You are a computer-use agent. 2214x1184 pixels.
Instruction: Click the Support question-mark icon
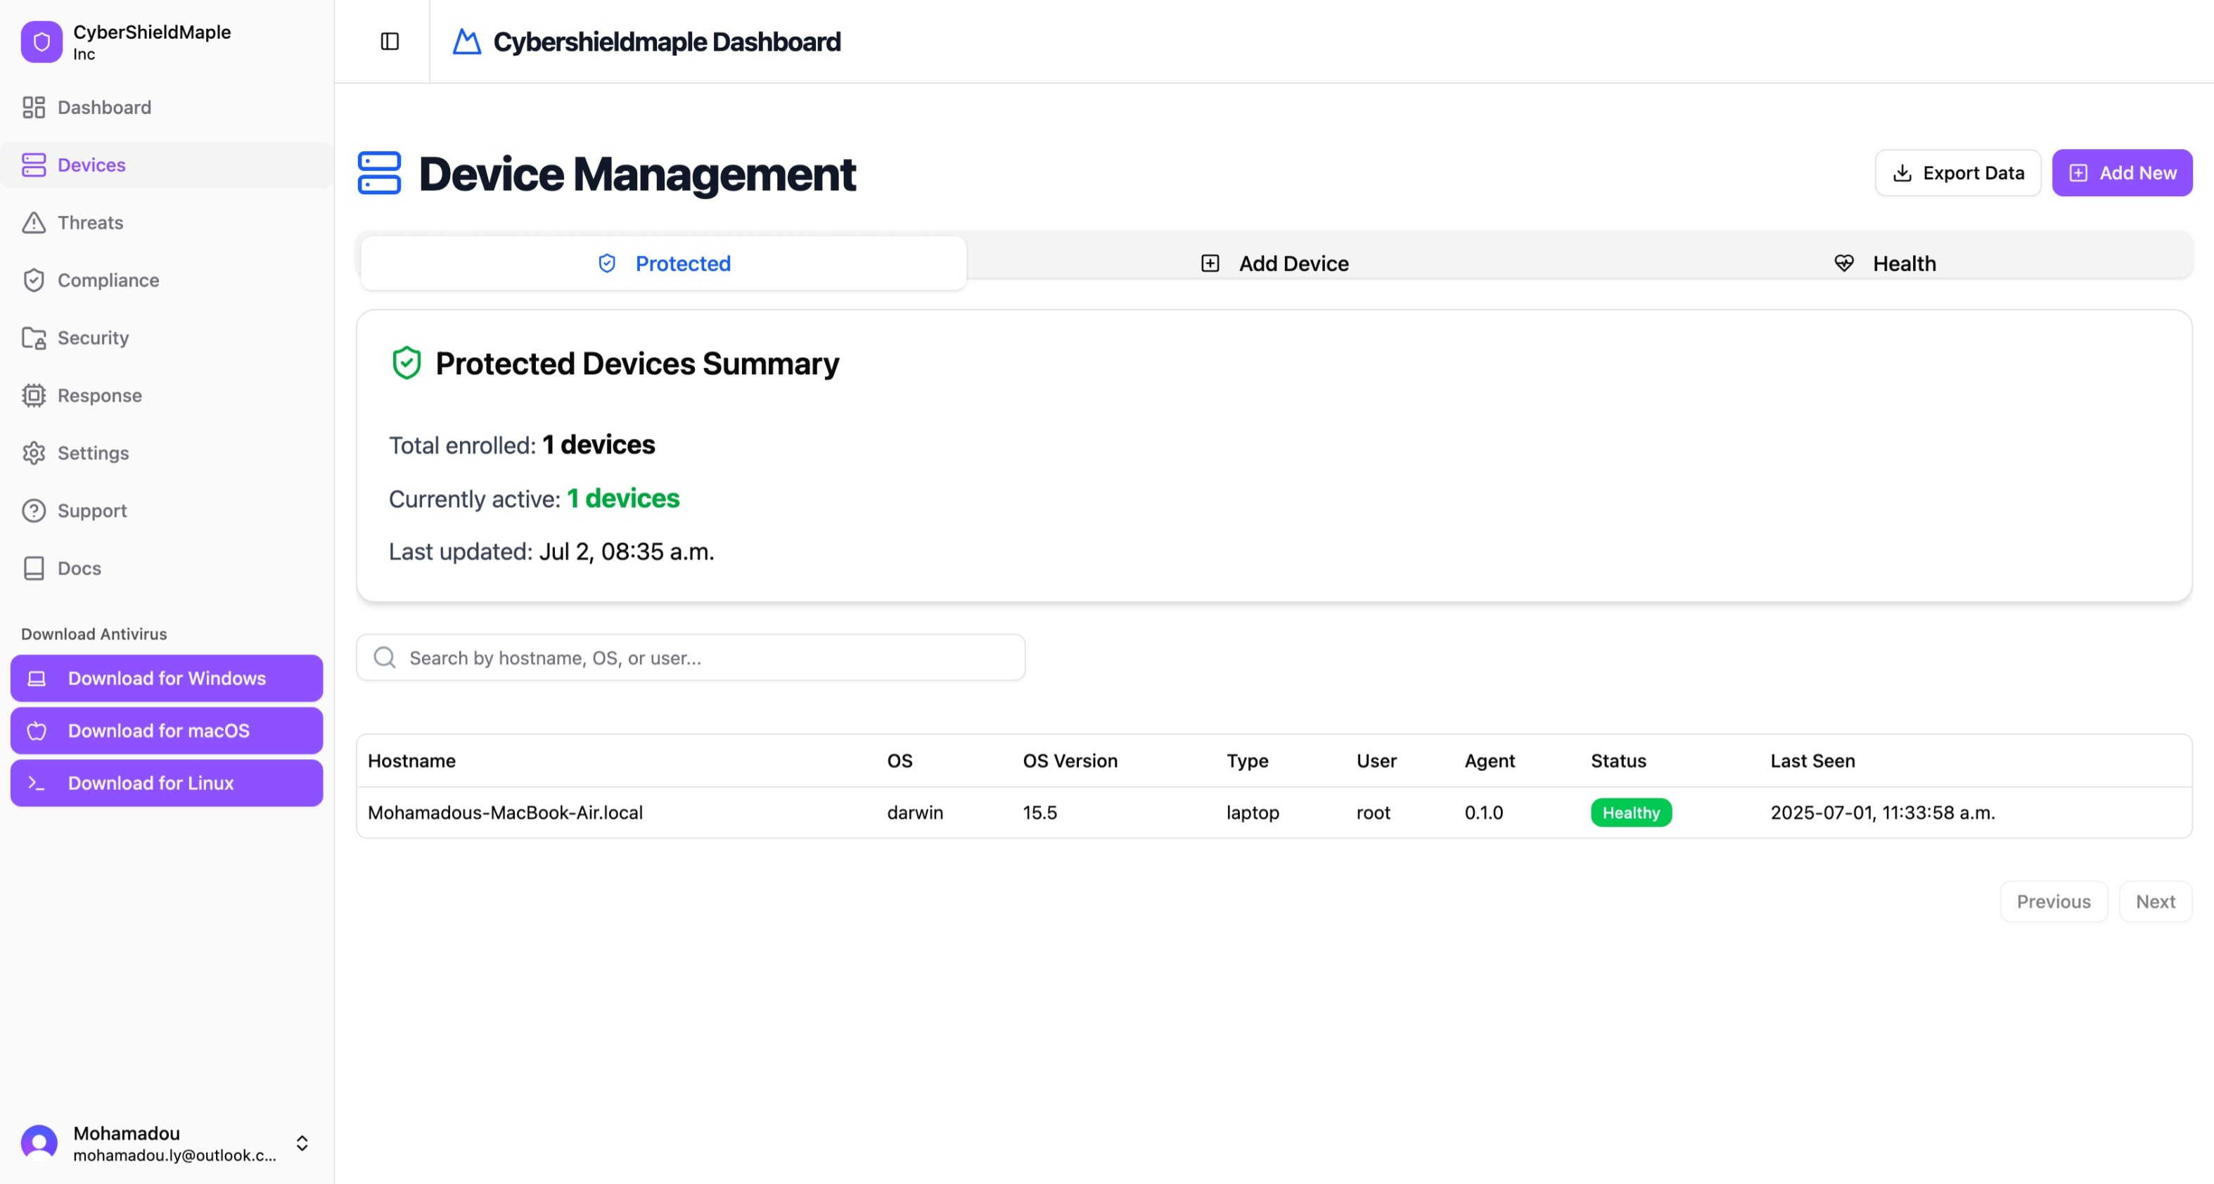pyautogui.click(x=34, y=511)
